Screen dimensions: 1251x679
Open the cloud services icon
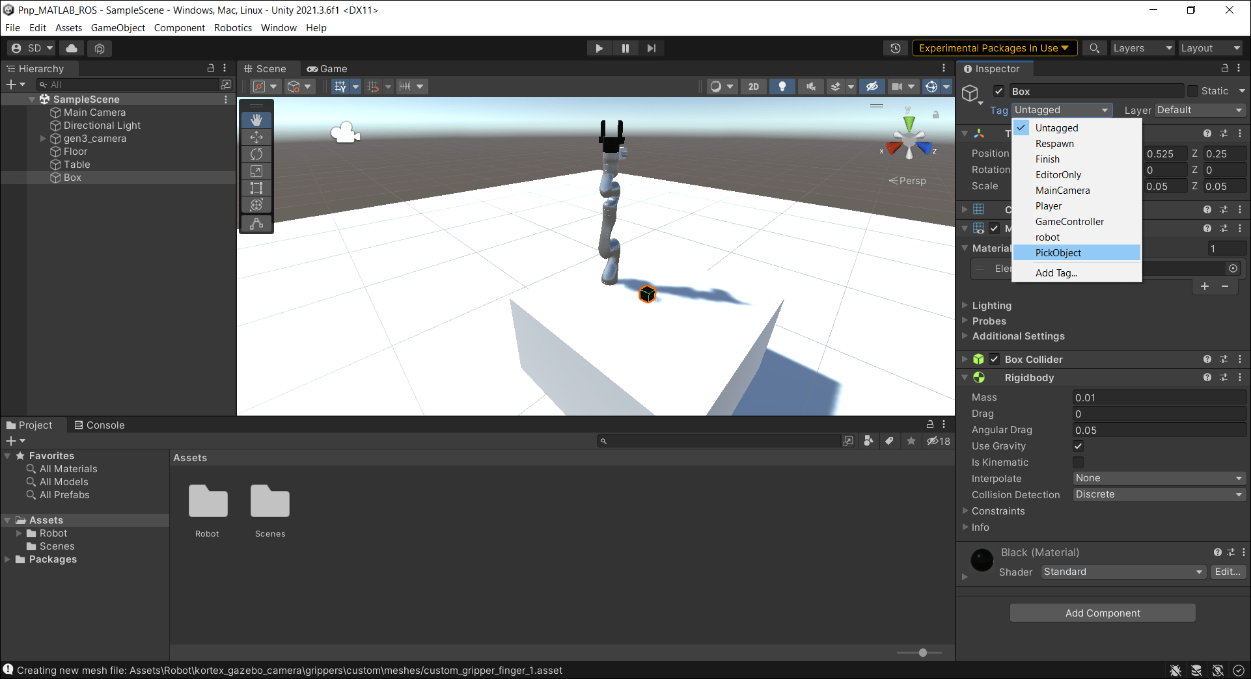click(x=72, y=48)
